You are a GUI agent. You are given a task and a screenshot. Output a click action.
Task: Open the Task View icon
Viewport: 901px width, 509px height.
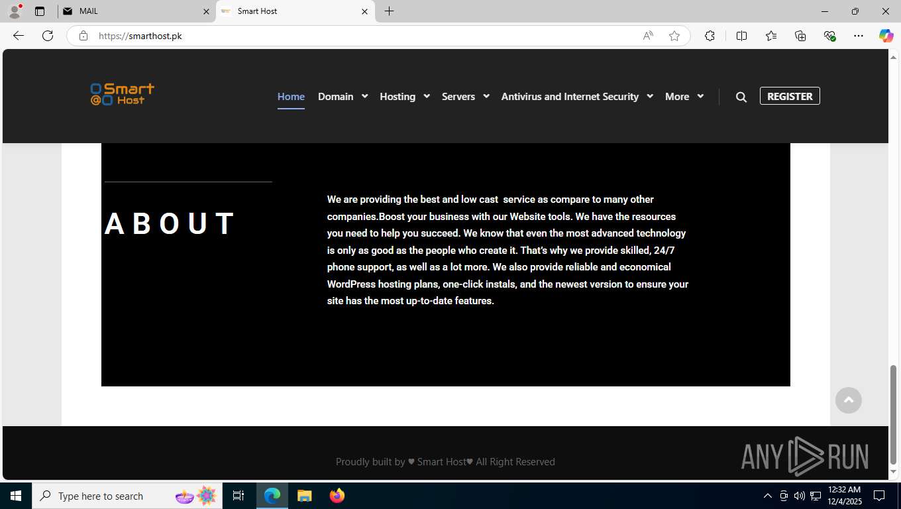pos(238,496)
